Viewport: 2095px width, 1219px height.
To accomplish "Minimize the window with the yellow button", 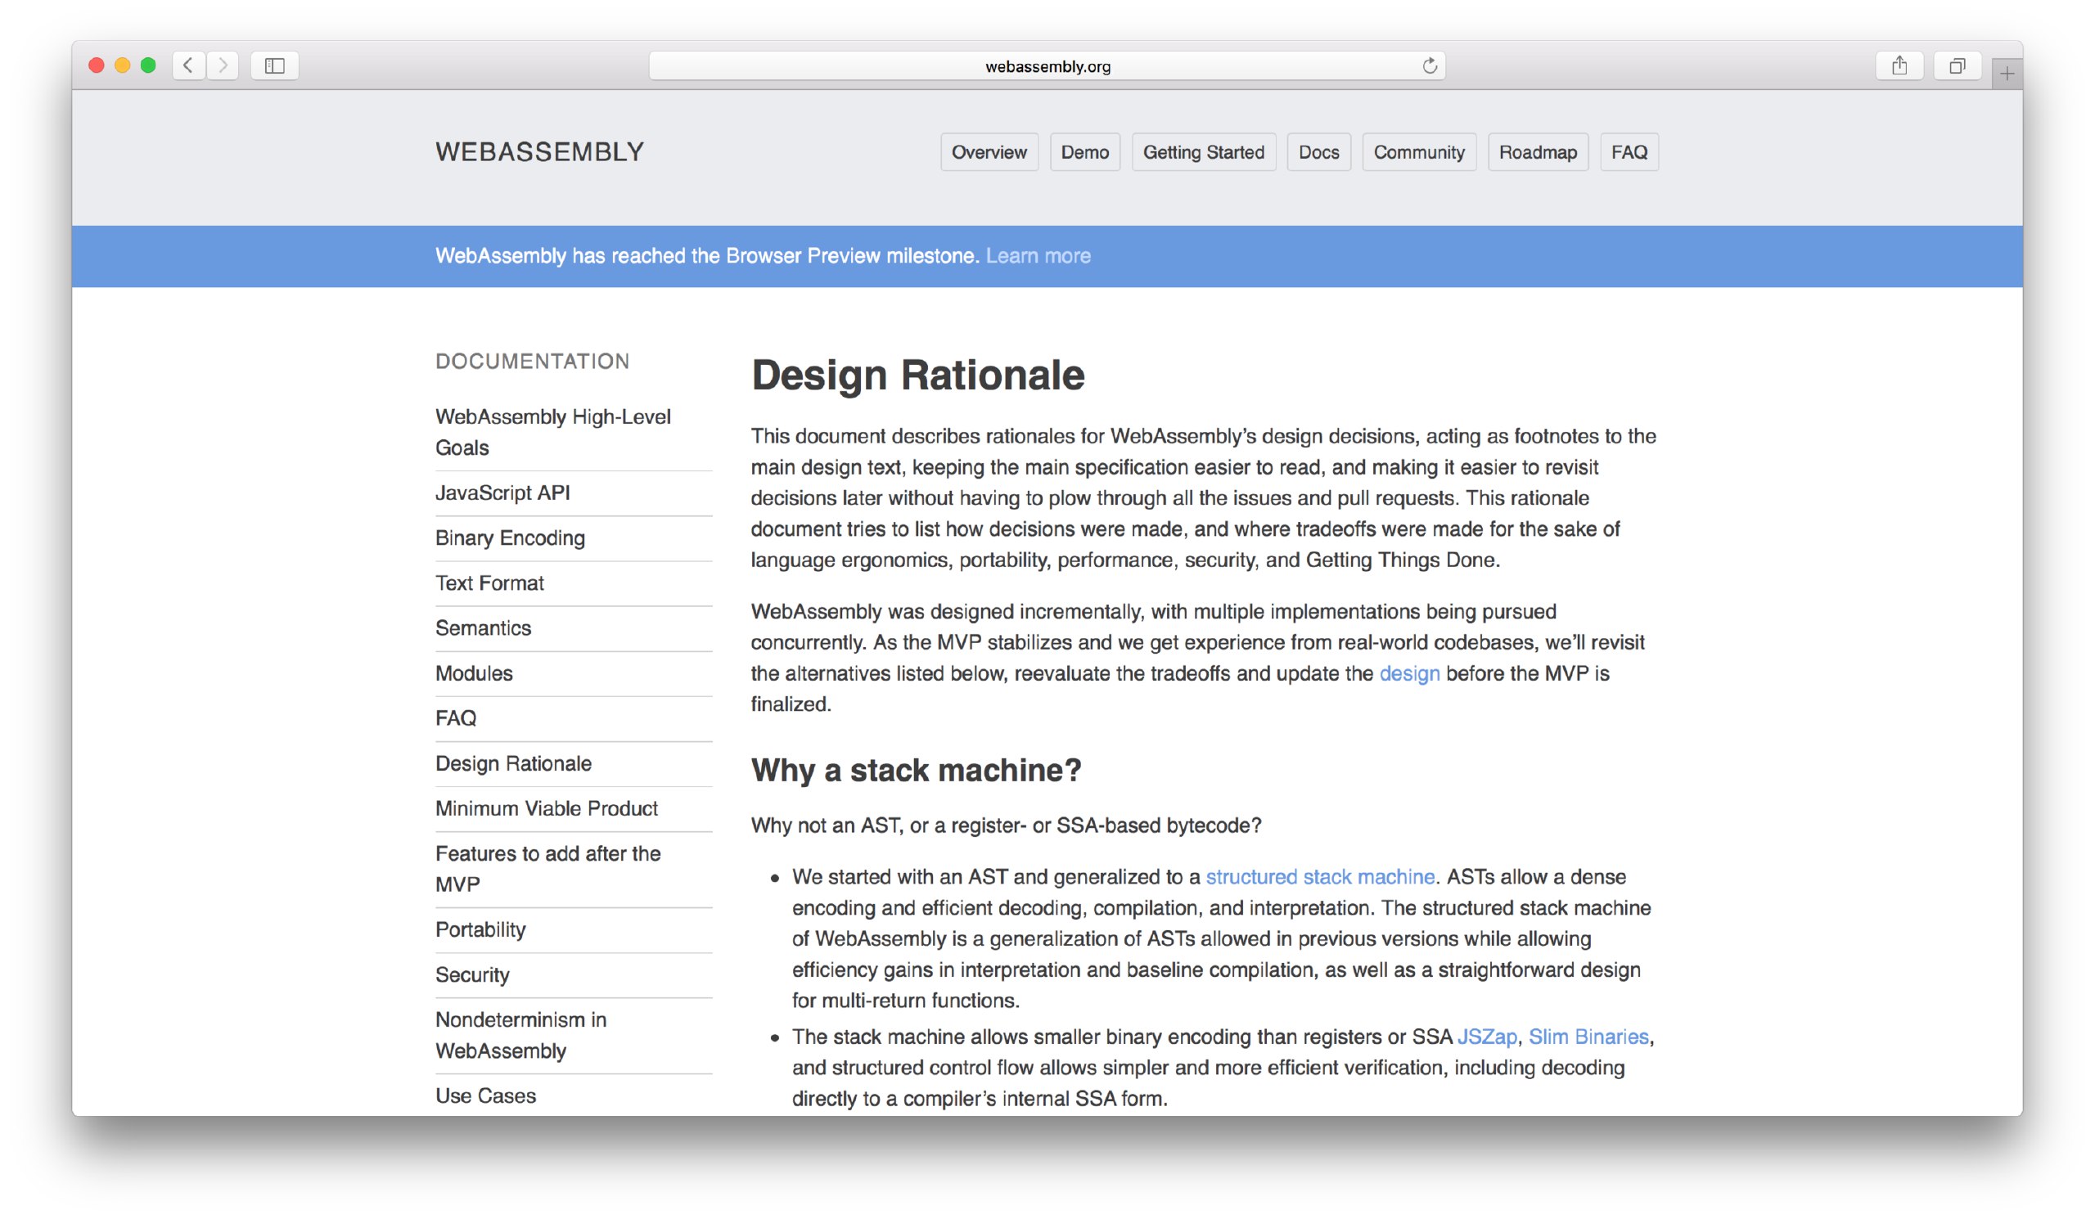I will (122, 65).
